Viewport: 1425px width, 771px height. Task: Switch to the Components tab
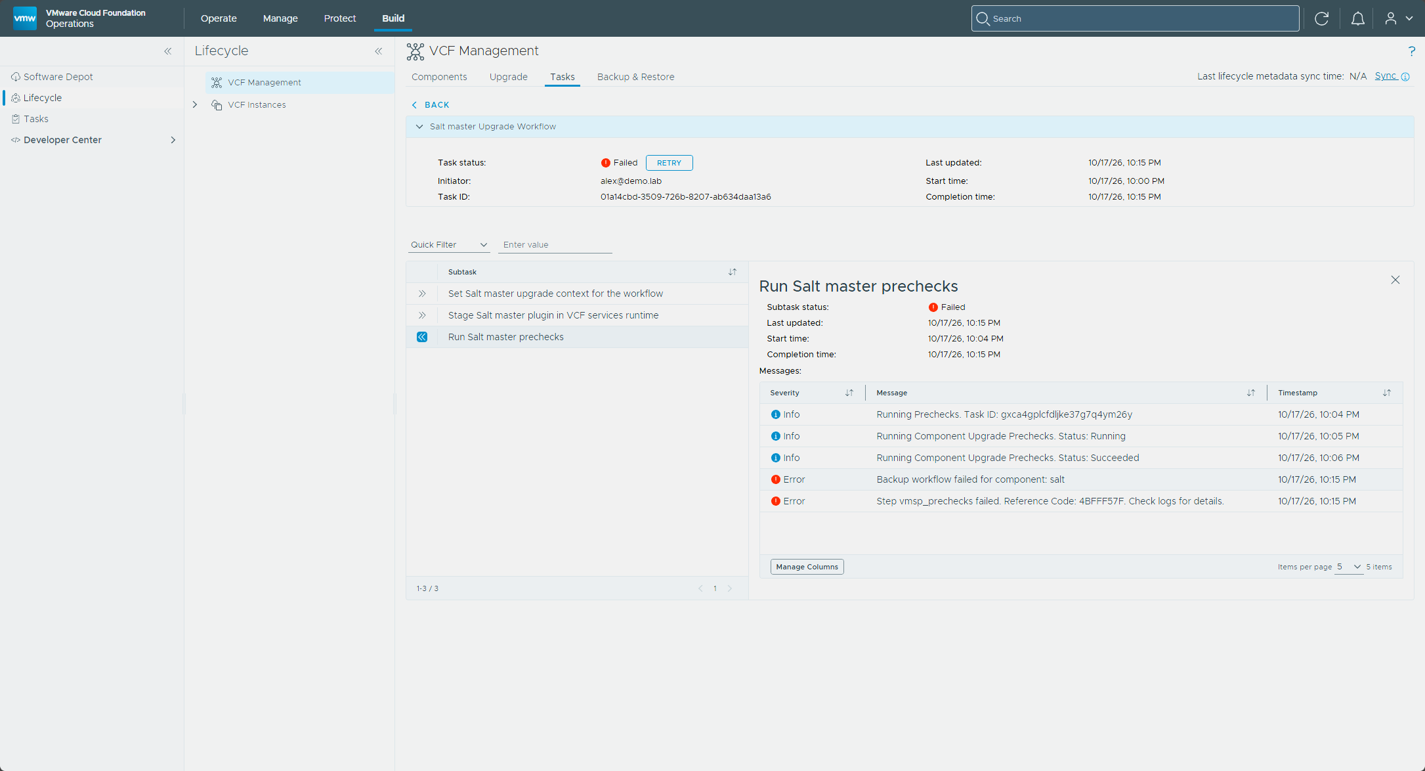439,77
